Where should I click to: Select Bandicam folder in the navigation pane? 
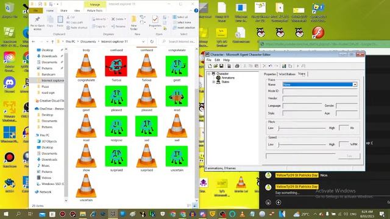click(x=48, y=74)
